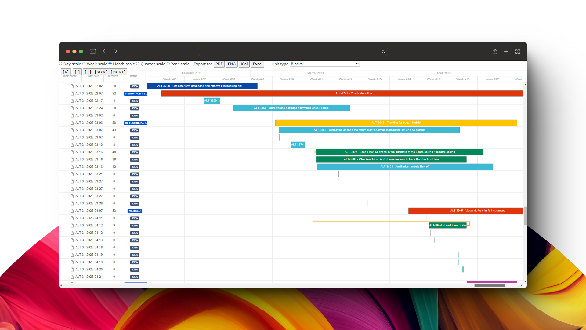Export chart using PDF button
This screenshot has height=330, width=586.
pyautogui.click(x=219, y=64)
